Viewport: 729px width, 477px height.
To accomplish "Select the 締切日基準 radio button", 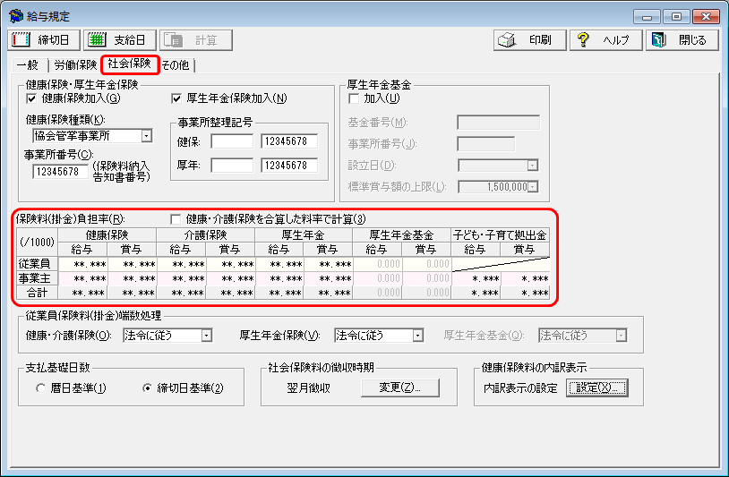I will coord(149,388).
